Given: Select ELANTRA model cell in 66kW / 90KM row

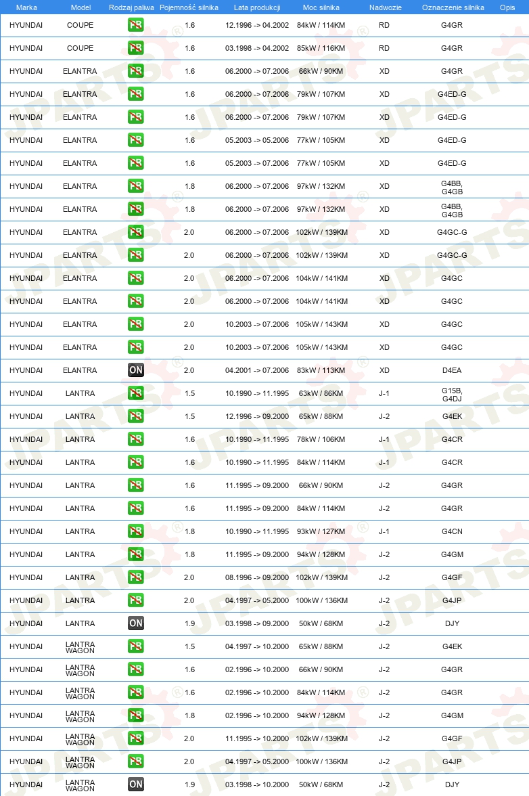Looking at the screenshot, I should coord(80,72).
